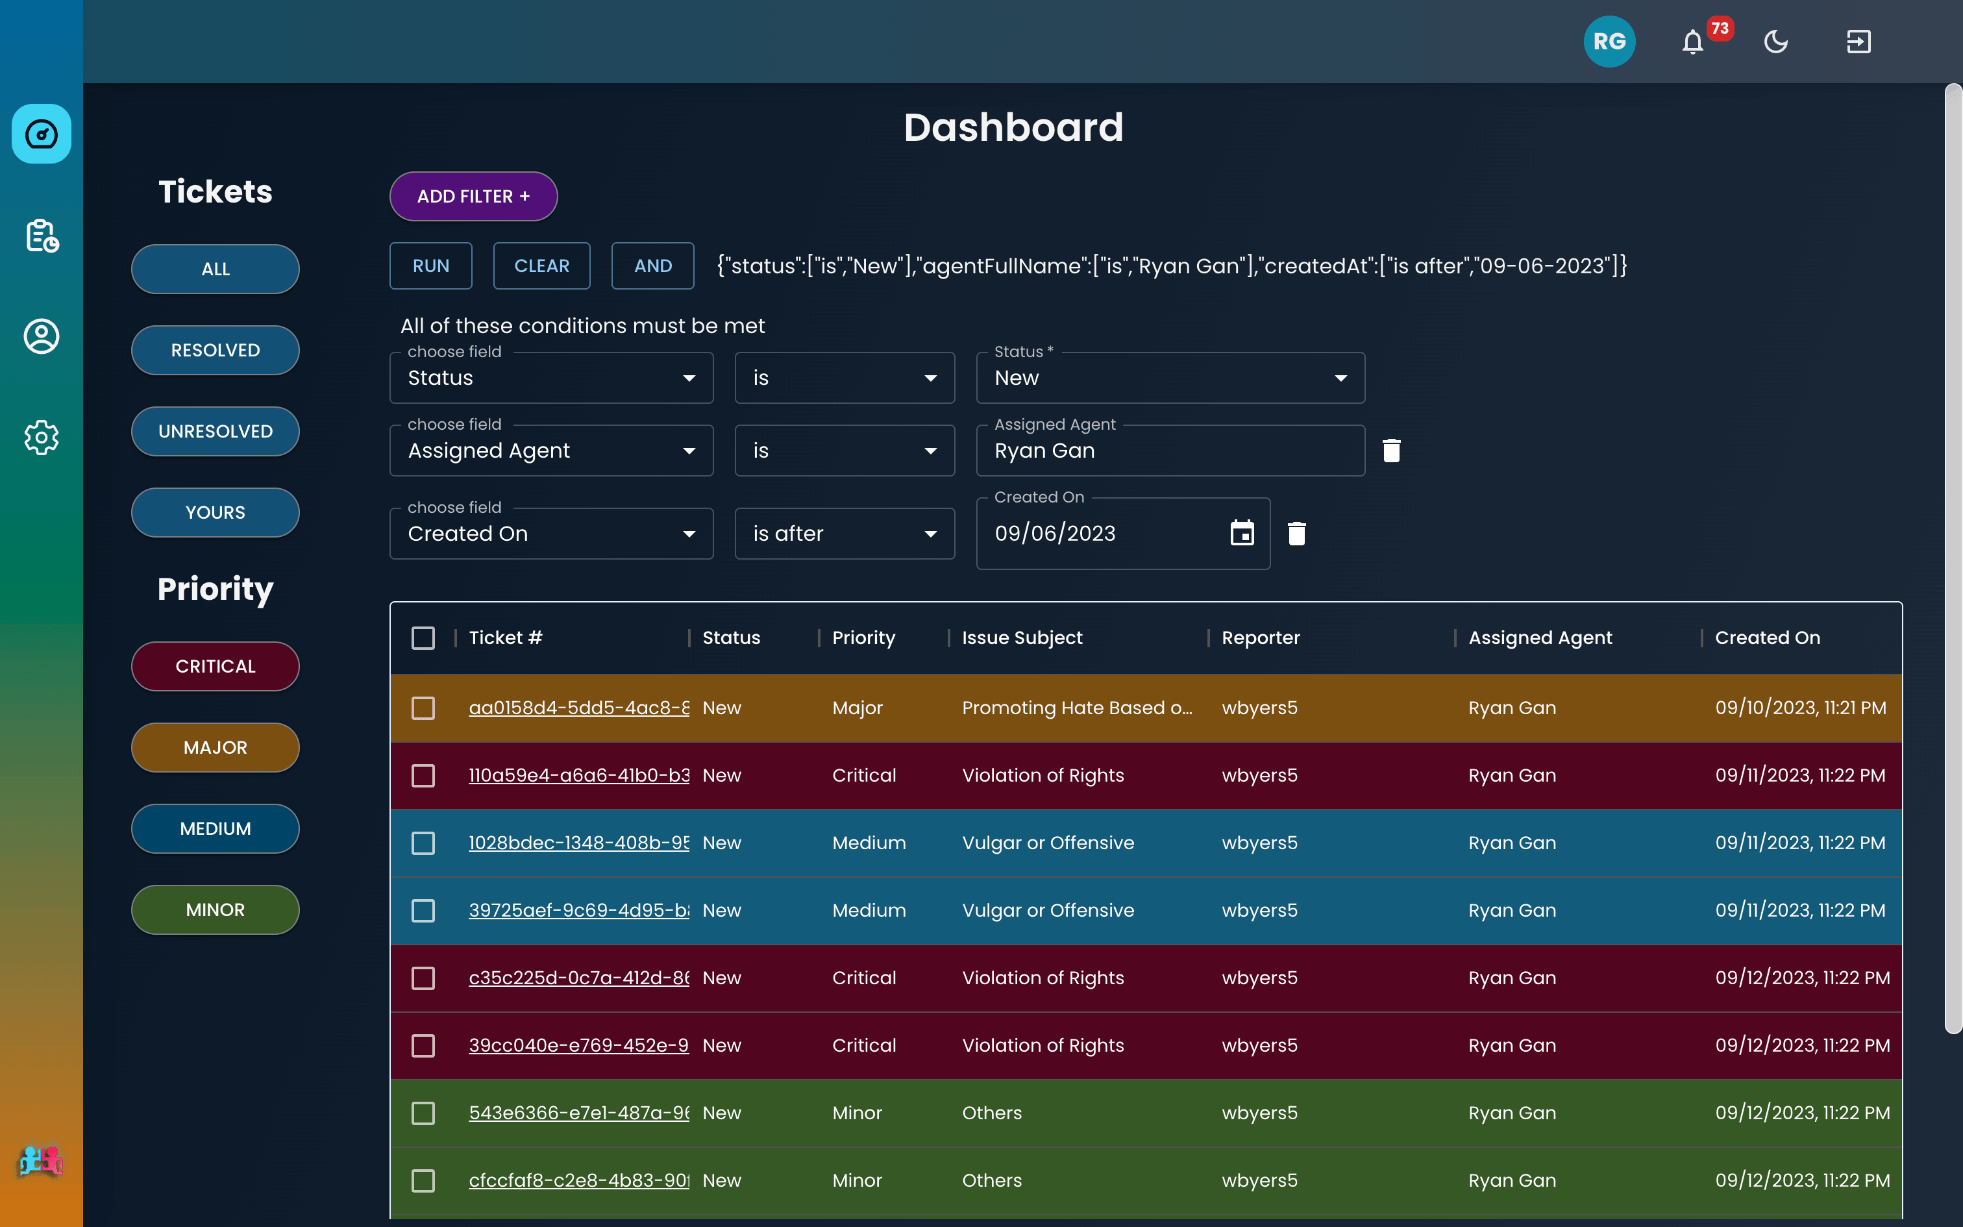The width and height of the screenshot is (1963, 1227).
Task: Check the box for ticket 543e6366
Action: click(423, 1113)
